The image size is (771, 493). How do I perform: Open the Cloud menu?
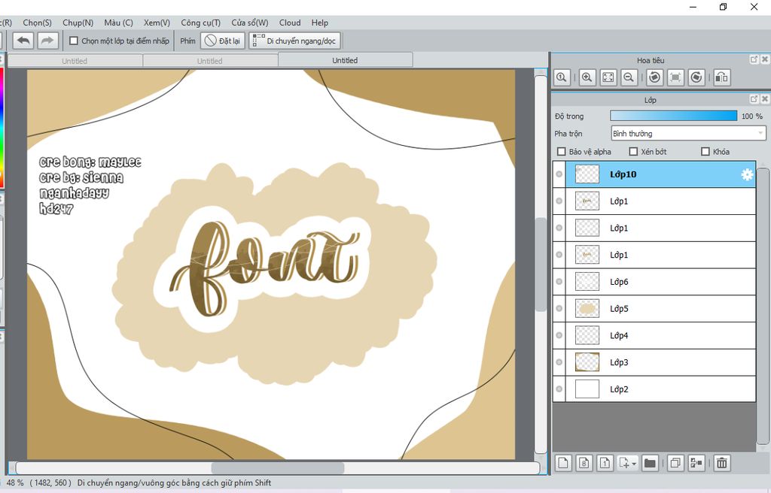pos(290,23)
